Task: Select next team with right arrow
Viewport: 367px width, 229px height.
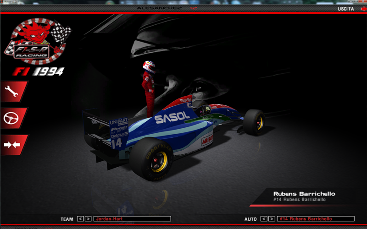Action: 88,219
